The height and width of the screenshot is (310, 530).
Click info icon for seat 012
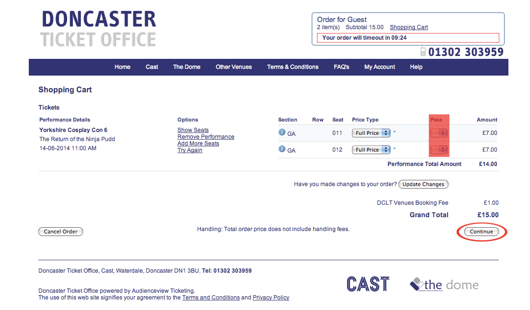click(x=282, y=149)
